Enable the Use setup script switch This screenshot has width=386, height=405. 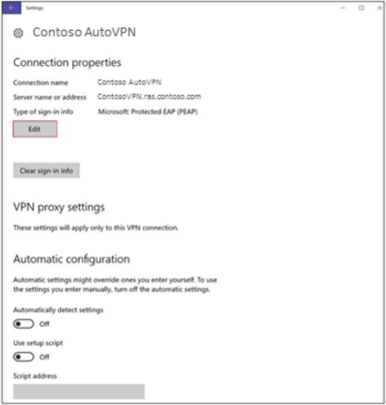point(24,356)
